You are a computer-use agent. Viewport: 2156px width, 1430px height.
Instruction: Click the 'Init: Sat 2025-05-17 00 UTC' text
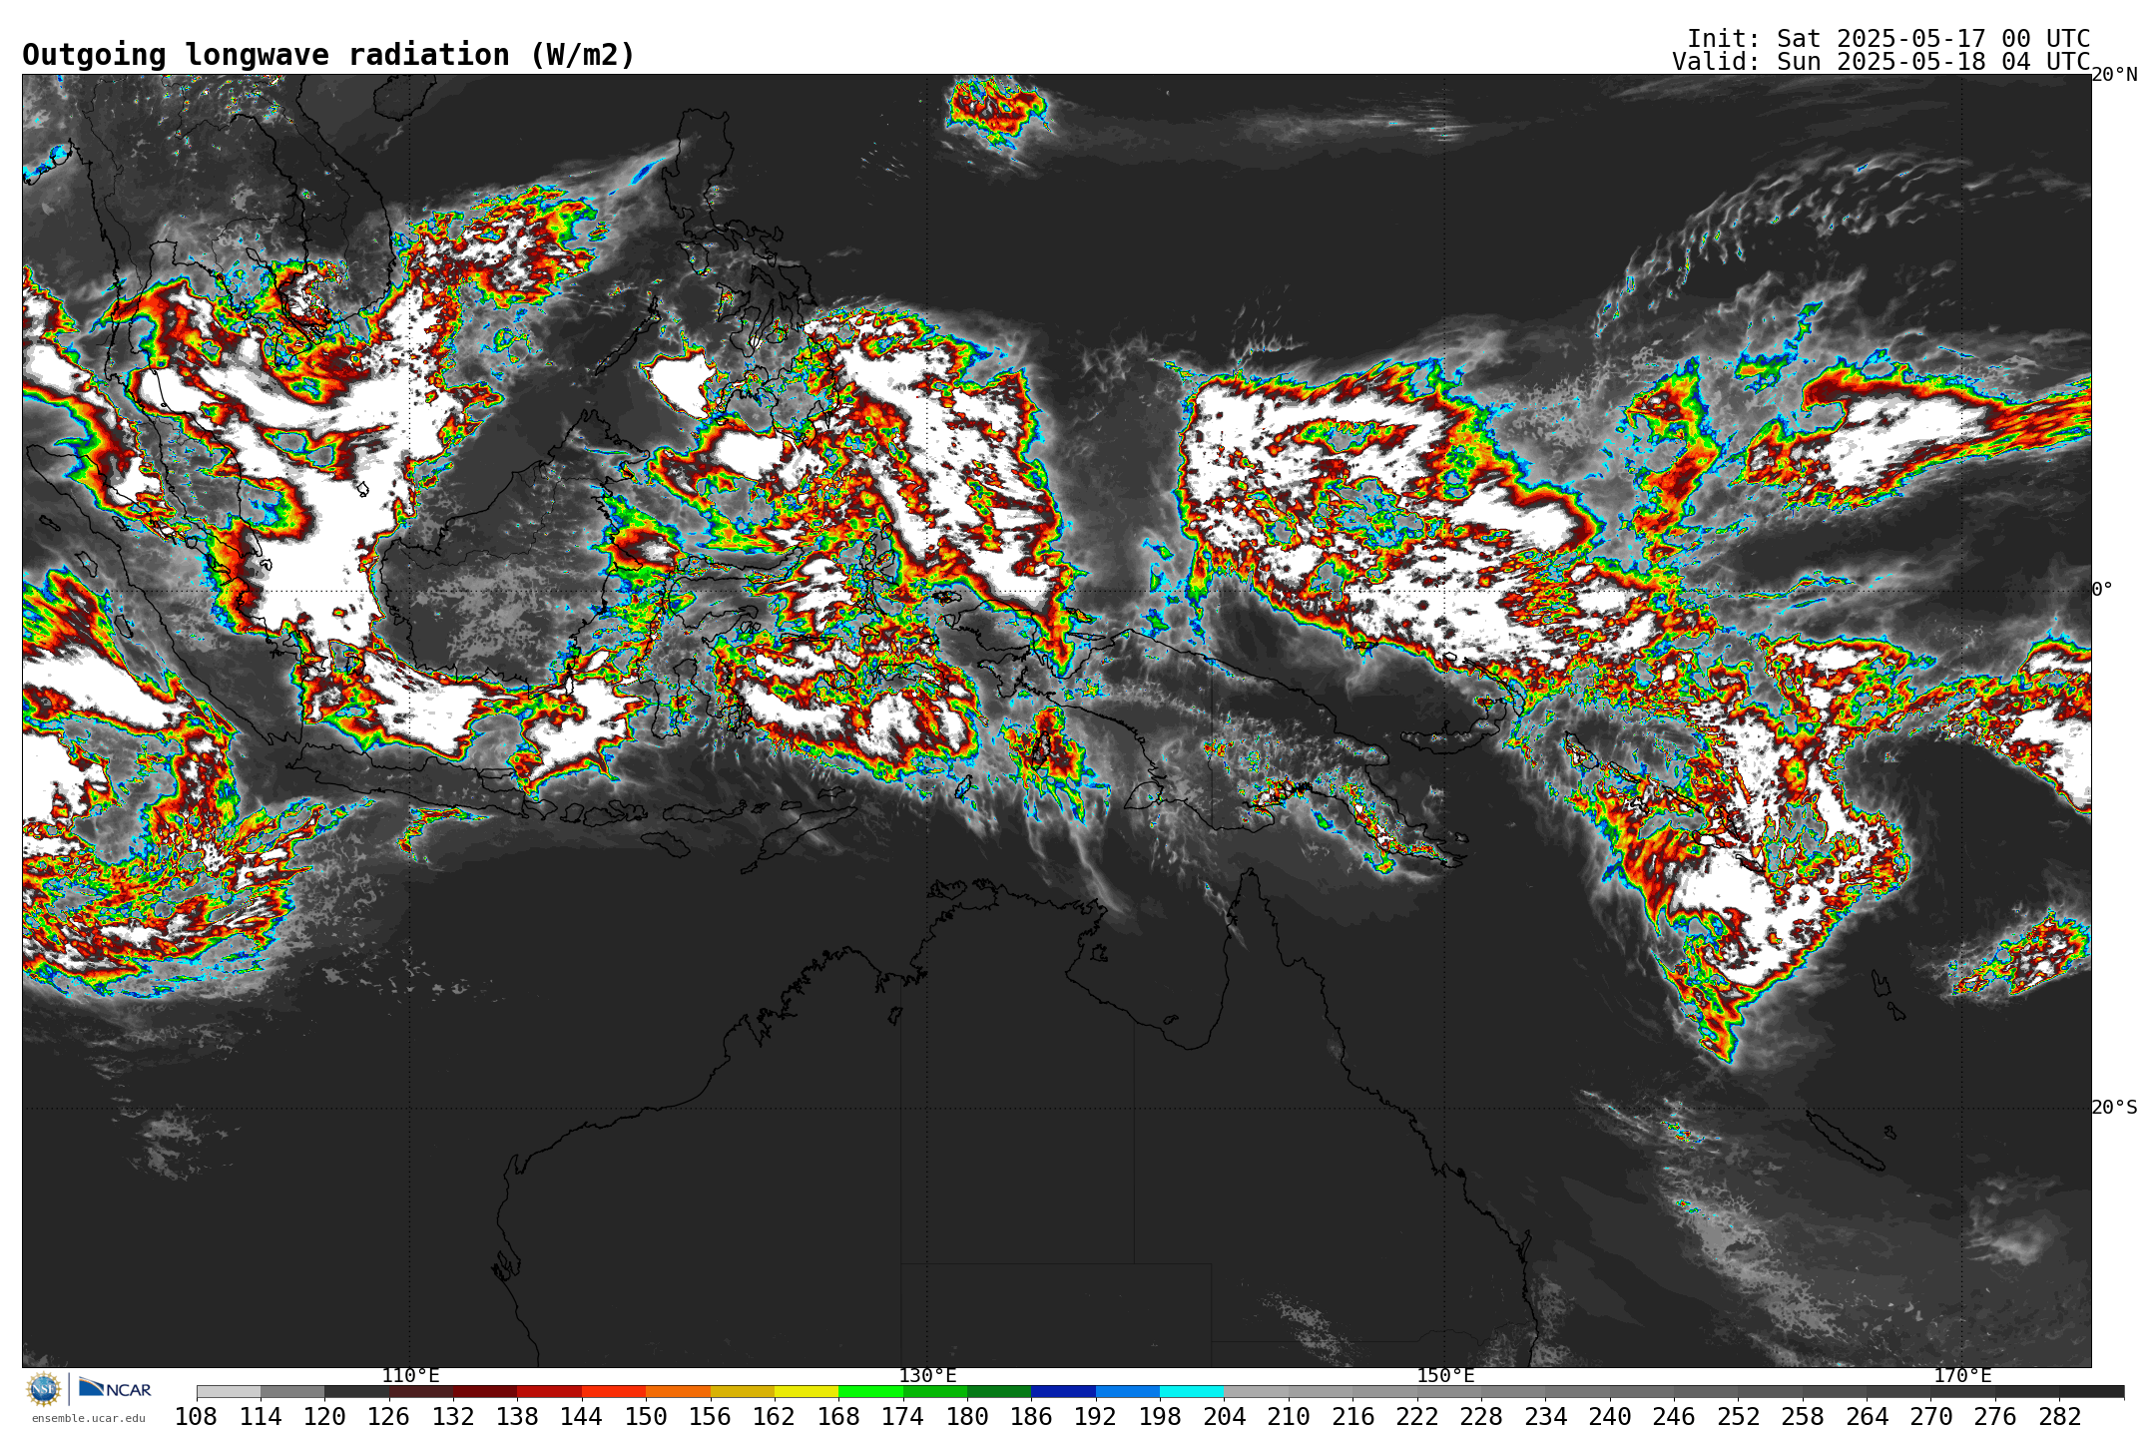point(1888,39)
